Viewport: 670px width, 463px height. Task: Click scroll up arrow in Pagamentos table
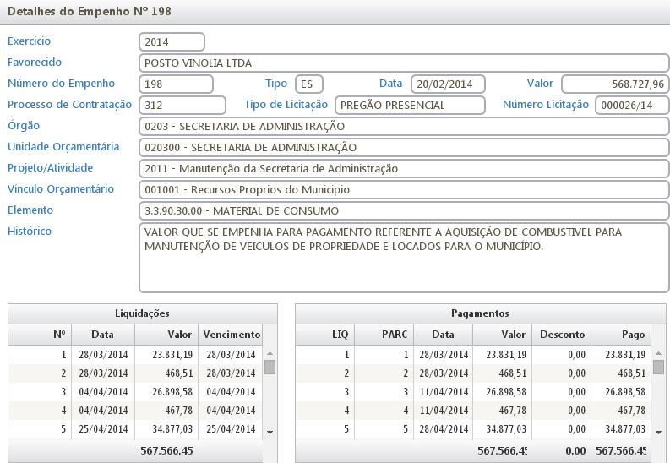658,354
